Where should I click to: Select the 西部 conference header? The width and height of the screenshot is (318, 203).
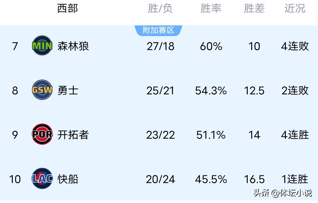click(x=67, y=9)
